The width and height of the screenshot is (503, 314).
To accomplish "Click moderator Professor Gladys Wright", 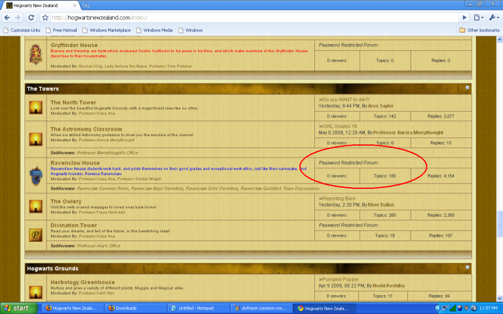I will [139, 179].
